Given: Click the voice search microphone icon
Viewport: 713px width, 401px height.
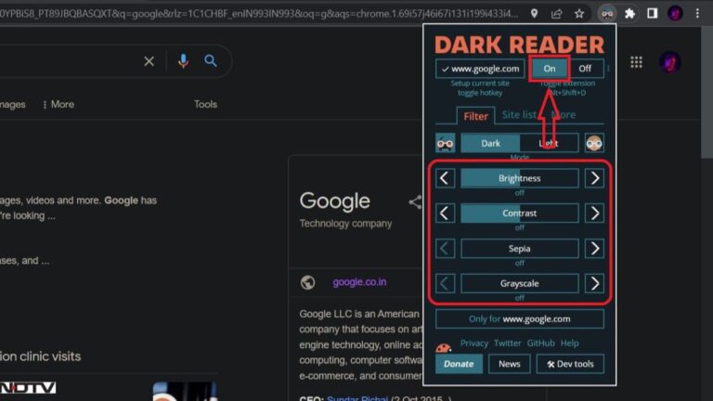Looking at the screenshot, I should [183, 61].
